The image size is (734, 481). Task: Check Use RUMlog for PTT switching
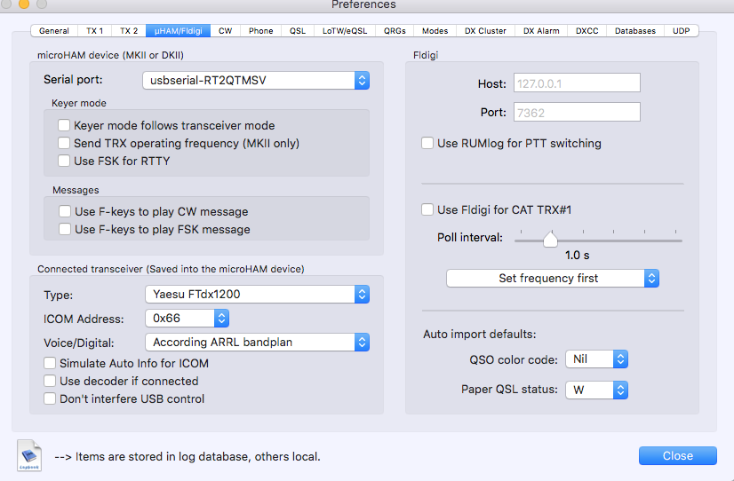[427, 143]
